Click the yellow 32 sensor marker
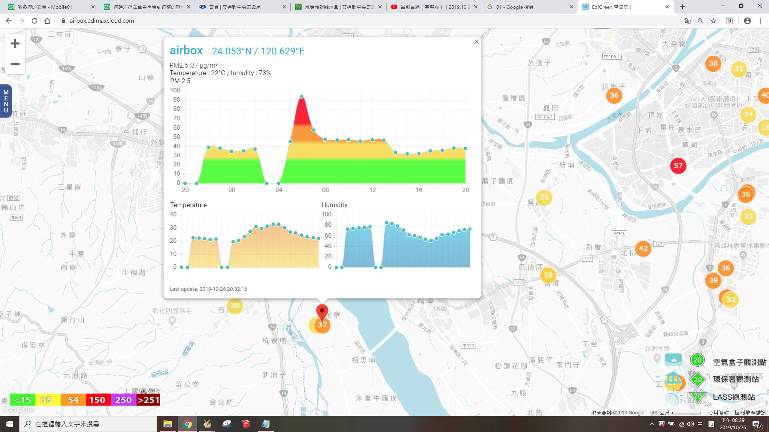 [731, 300]
